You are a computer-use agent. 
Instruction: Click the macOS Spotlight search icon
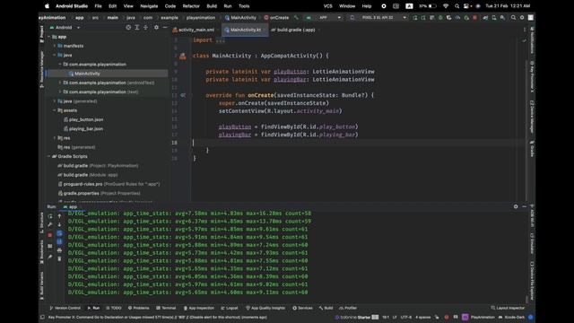tap(457, 6)
